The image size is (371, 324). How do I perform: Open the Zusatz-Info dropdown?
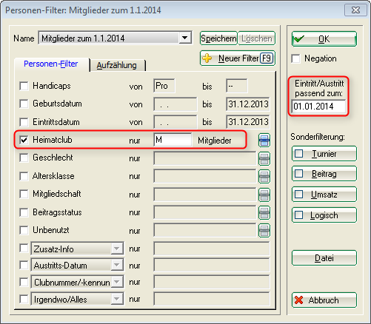(117, 249)
